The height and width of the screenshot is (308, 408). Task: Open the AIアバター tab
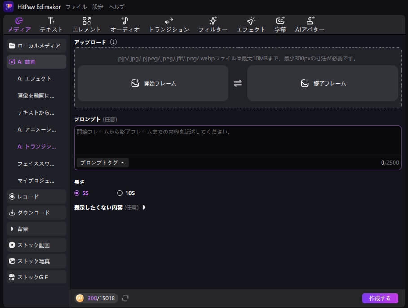click(310, 25)
